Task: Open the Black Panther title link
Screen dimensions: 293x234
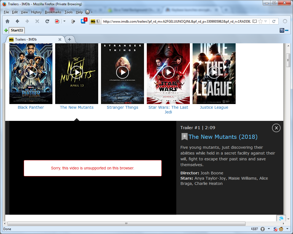Action: [31, 107]
